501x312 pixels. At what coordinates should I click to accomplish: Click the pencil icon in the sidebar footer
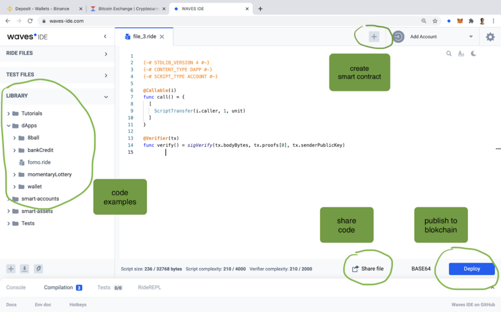point(38,269)
